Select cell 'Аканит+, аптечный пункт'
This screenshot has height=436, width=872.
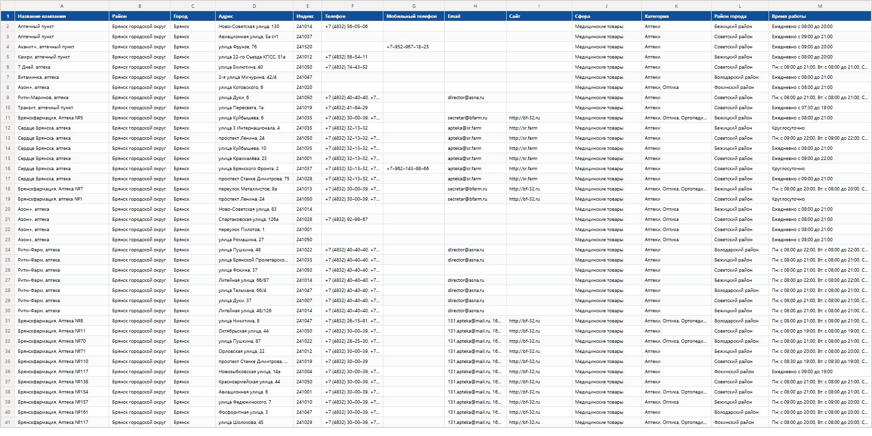(x=62, y=47)
